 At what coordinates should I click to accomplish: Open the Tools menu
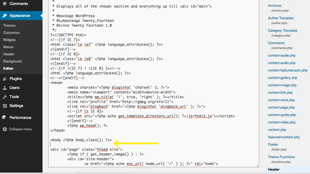tap(14, 97)
